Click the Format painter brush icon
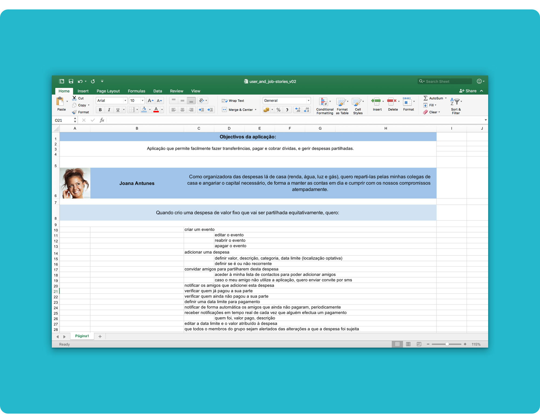 (75, 112)
